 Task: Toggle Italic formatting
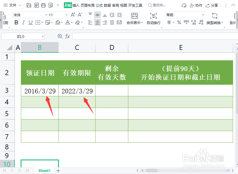(24, 22)
